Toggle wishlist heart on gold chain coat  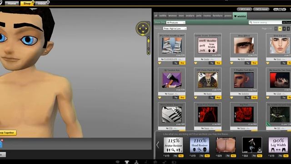(196, 97)
